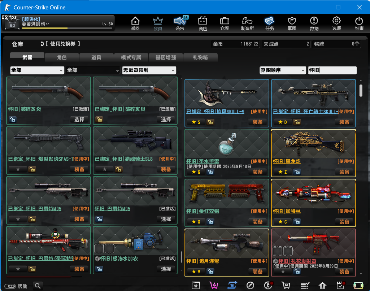Open the 选项 gear settings icon

pos(336,23)
